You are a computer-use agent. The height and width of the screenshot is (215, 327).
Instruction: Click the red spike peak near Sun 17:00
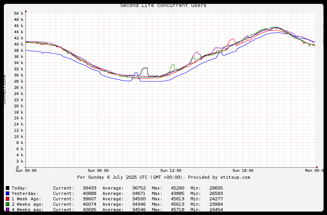click(x=232, y=39)
